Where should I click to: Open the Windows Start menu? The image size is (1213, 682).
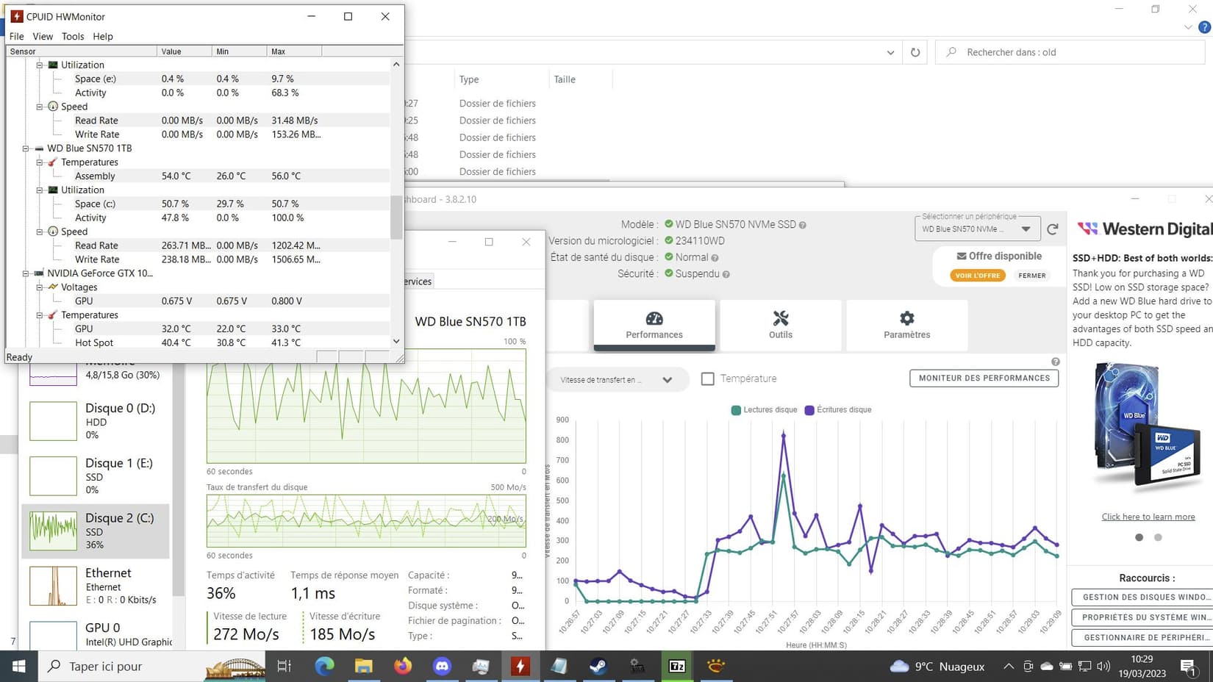18,666
